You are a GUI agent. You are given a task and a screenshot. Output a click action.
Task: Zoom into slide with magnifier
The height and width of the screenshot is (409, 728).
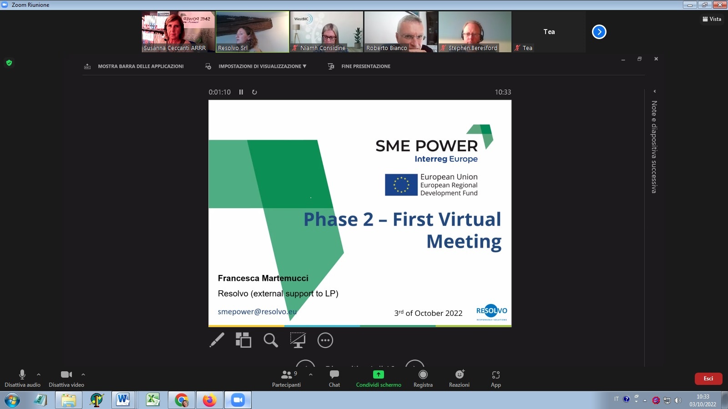click(x=271, y=340)
